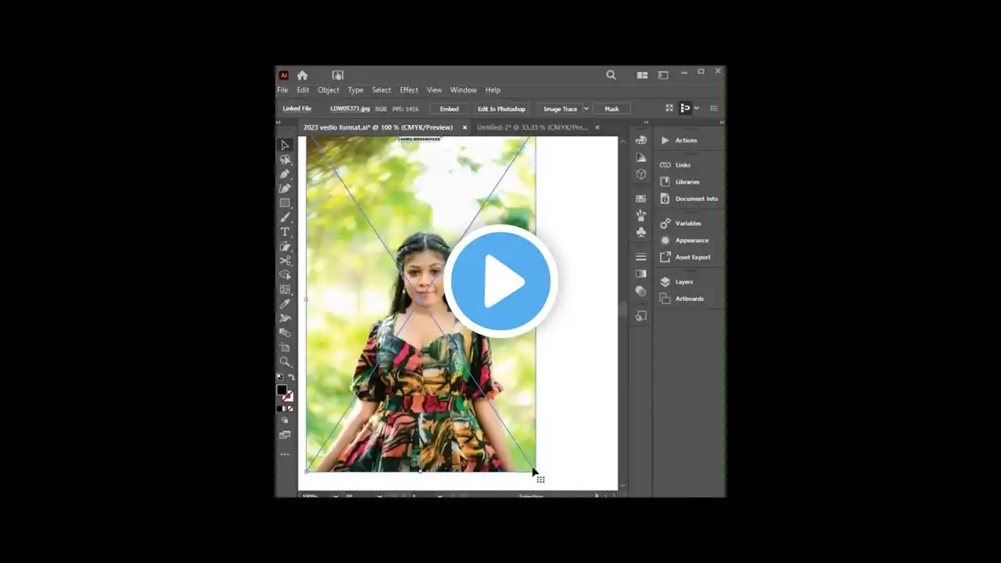The width and height of the screenshot is (1001, 563).
Task: Open the Layers panel
Action: 683,281
